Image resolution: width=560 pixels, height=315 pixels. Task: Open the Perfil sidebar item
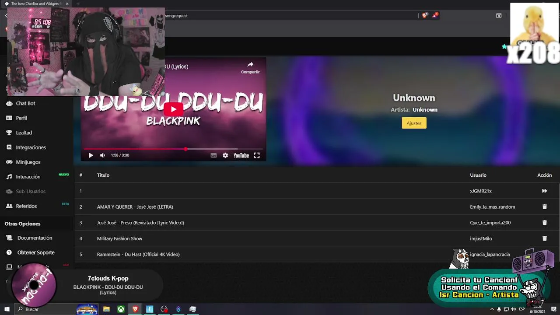pos(21,118)
